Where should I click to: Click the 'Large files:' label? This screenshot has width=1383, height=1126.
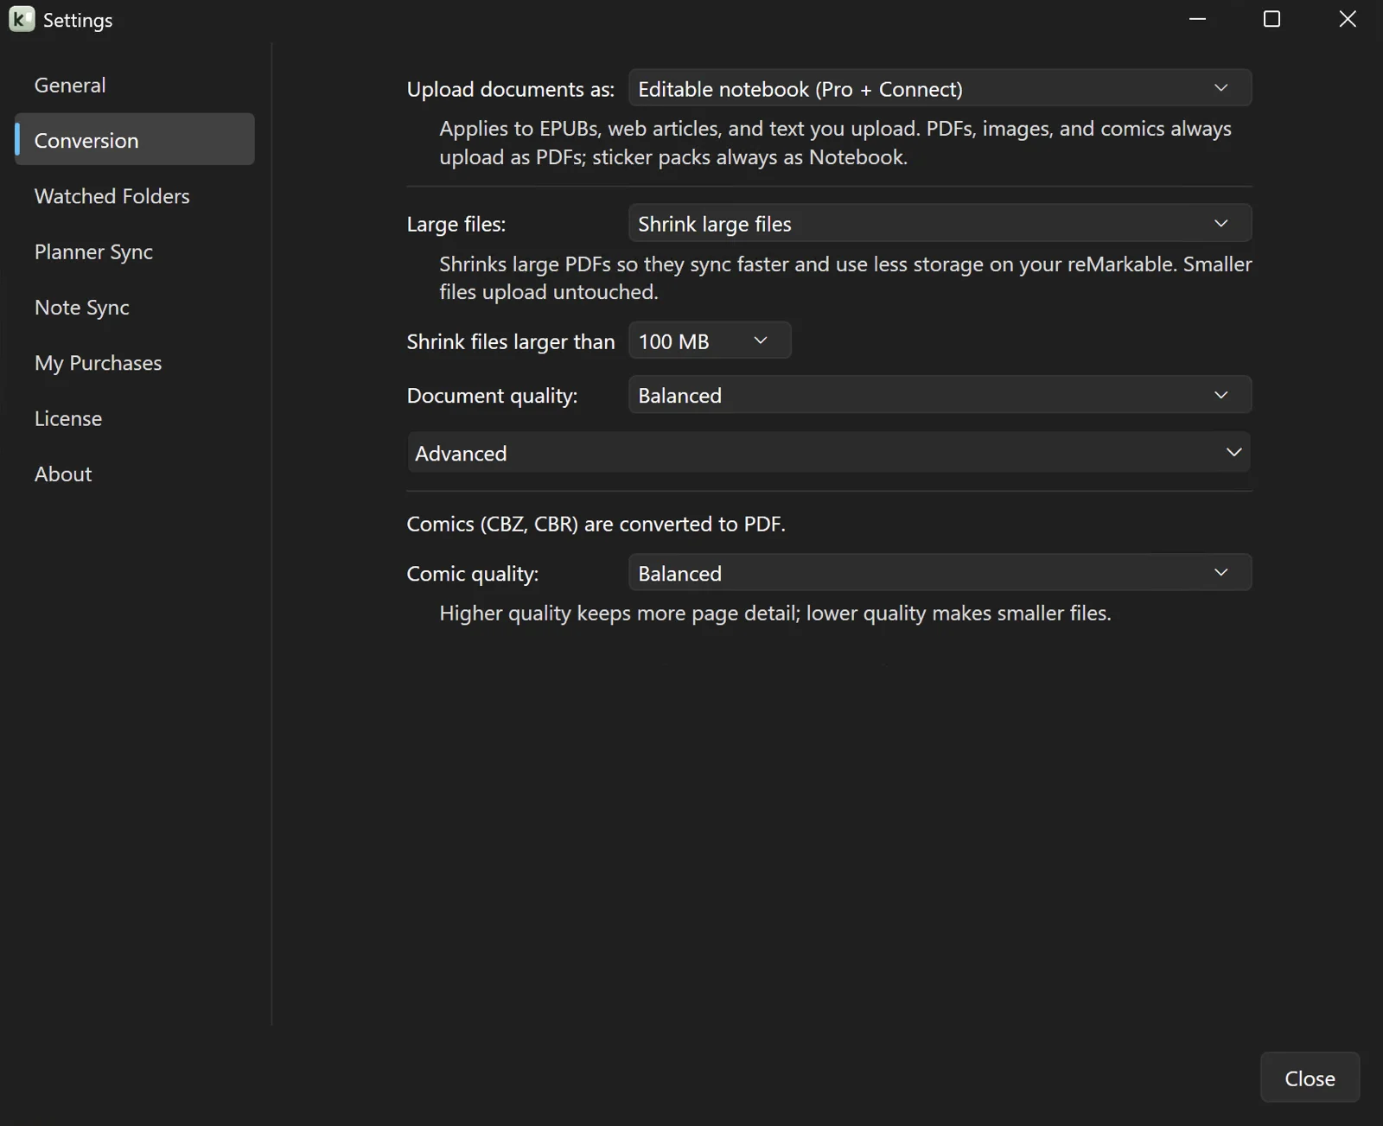(x=456, y=224)
